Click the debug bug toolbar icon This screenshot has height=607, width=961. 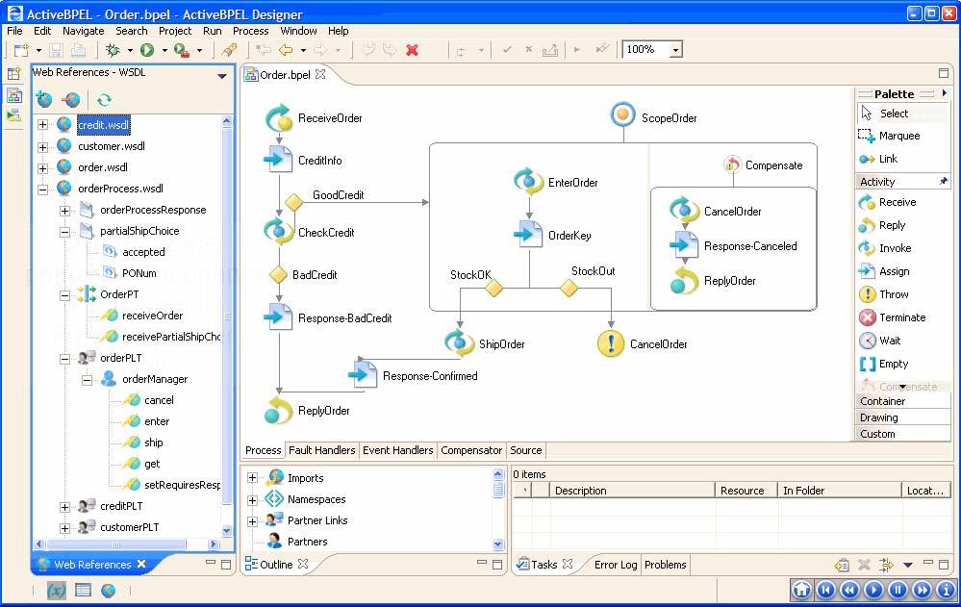[113, 50]
